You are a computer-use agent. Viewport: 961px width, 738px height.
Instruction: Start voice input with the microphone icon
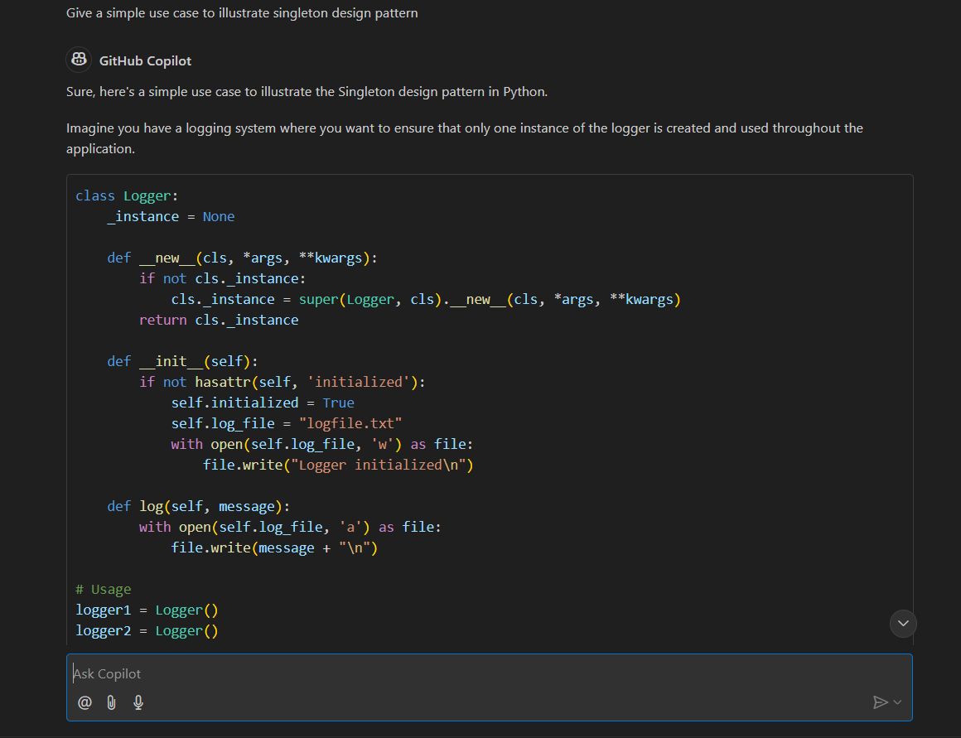[x=138, y=702]
